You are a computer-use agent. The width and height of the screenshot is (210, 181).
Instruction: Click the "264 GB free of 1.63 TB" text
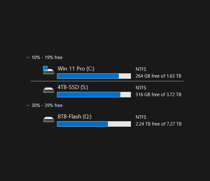pyautogui.click(x=158, y=76)
